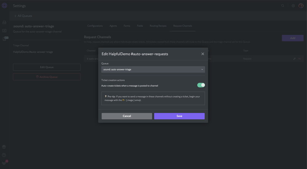Screen dimensions: 307x169
Task: Disable auto-create tickets toggle
Action: pyautogui.click(x=201, y=85)
